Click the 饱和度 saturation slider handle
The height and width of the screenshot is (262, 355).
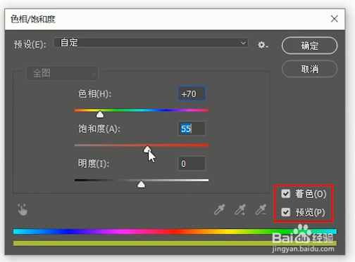[x=147, y=149]
